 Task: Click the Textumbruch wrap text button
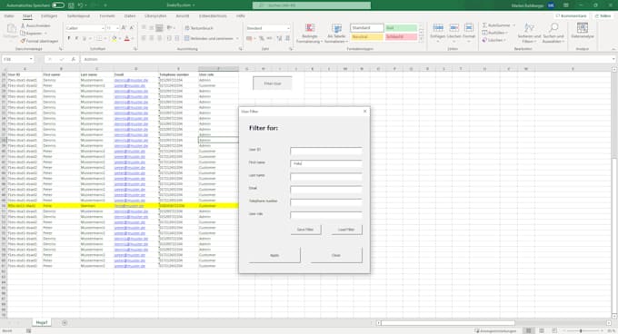pyautogui.click(x=199, y=28)
